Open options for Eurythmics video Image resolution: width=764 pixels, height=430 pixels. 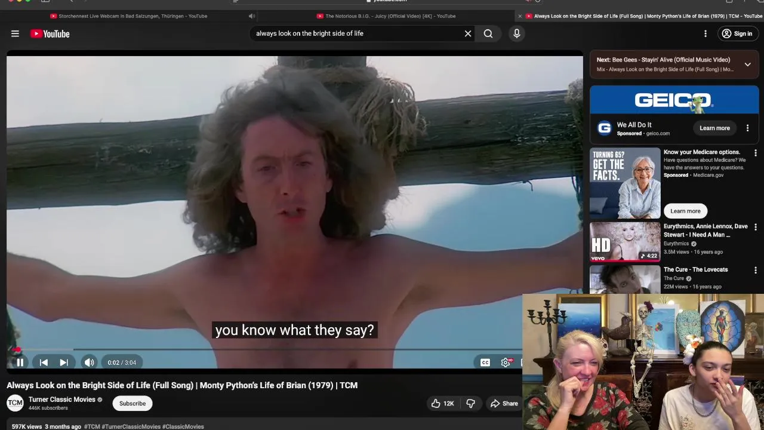(755, 228)
